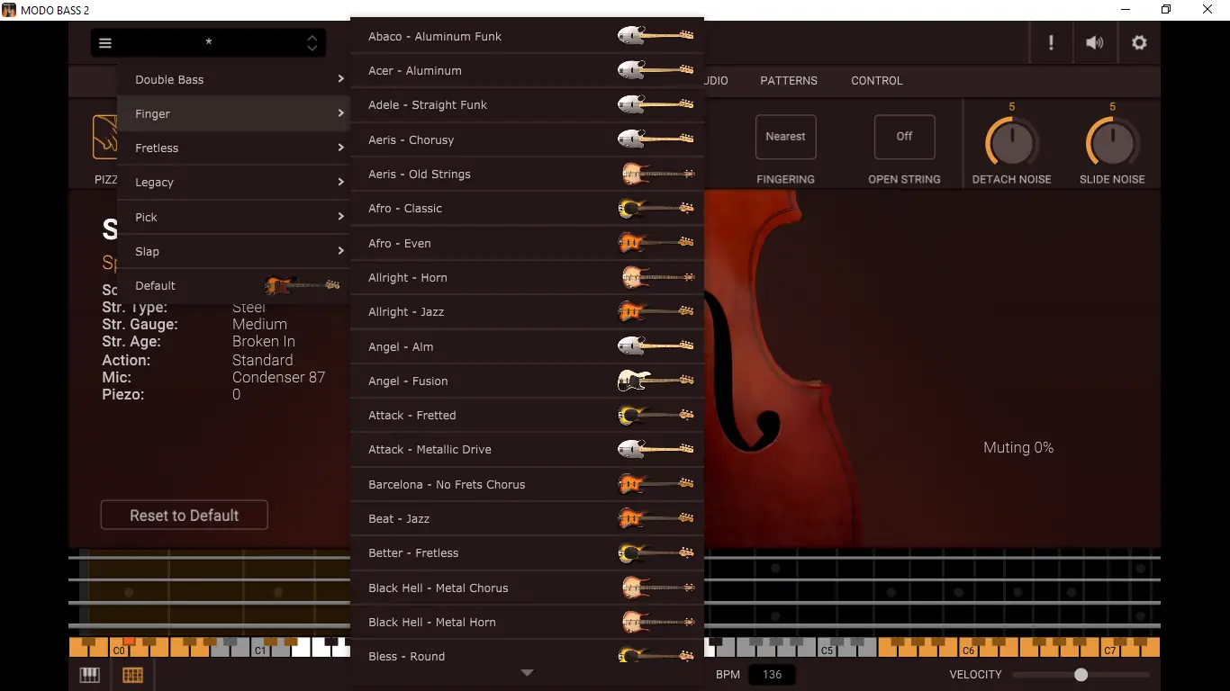This screenshot has width=1230, height=691.
Task: Click the BPM 136 value field
Action: click(x=772, y=675)
